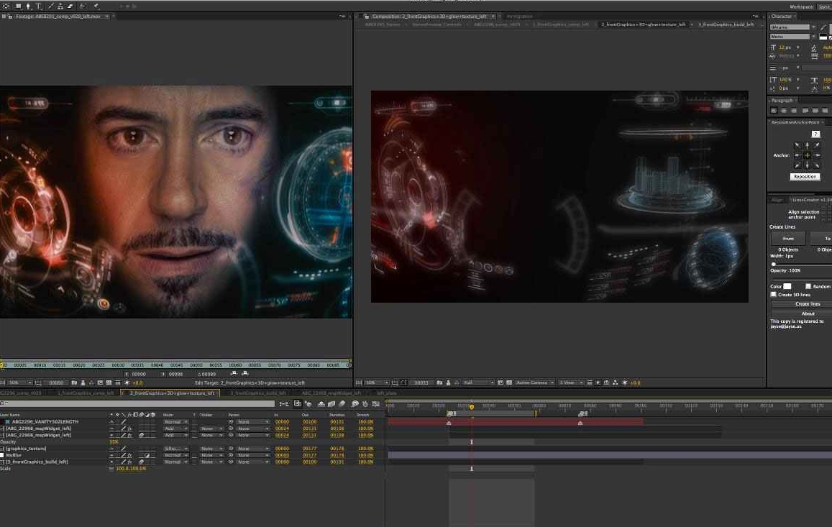Enable Motion Blur for the composition
832x527 pixels.
(x=342, y=404)
